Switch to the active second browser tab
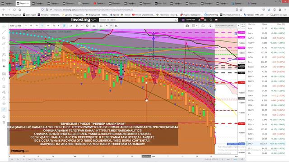Screen dimensions: 289x162 click(x=23, y=3)
